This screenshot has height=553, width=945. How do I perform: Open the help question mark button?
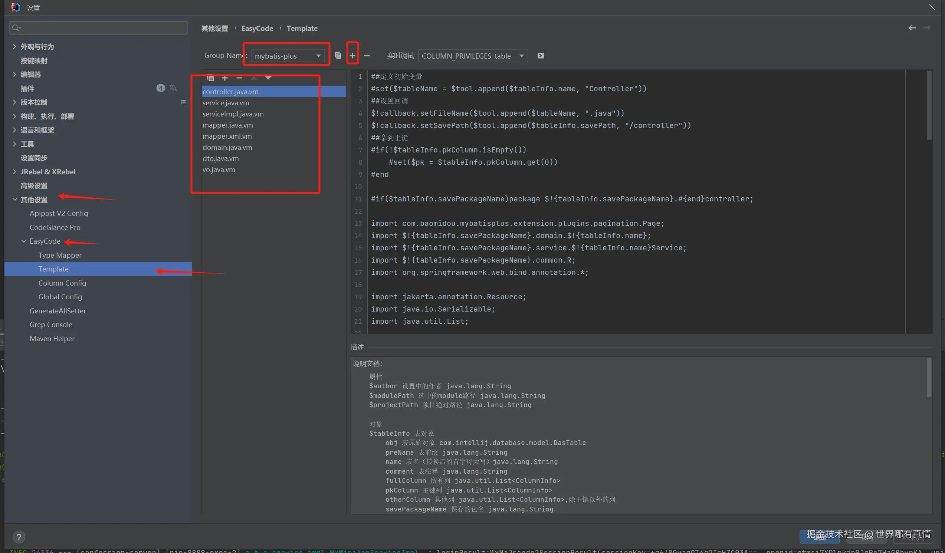tap(19, 537)
